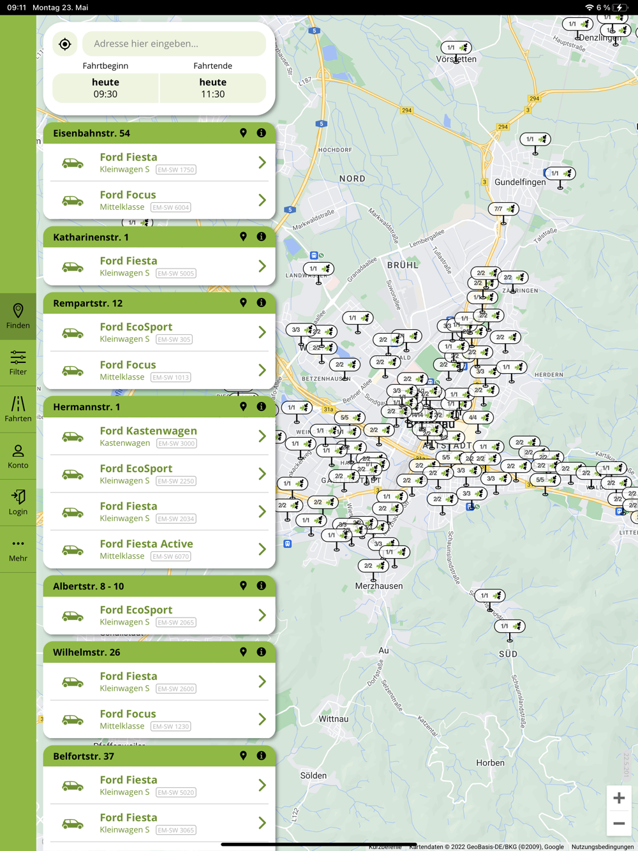Zoom out the map with minus
The width and height of the screenshot is (638, 851).
click(x=619, y=824)
